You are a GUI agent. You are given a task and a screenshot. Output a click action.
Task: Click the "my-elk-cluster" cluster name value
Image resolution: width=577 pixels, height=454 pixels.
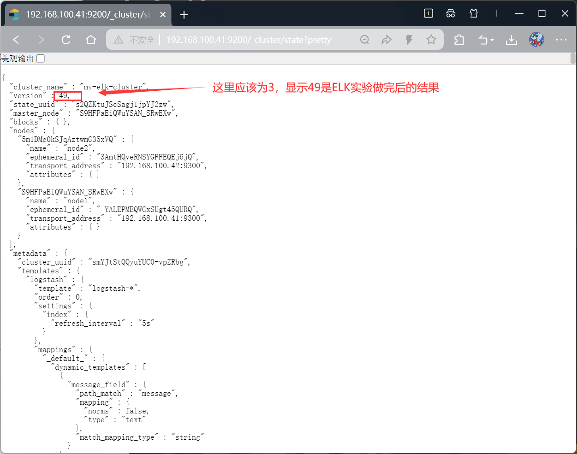113,87
